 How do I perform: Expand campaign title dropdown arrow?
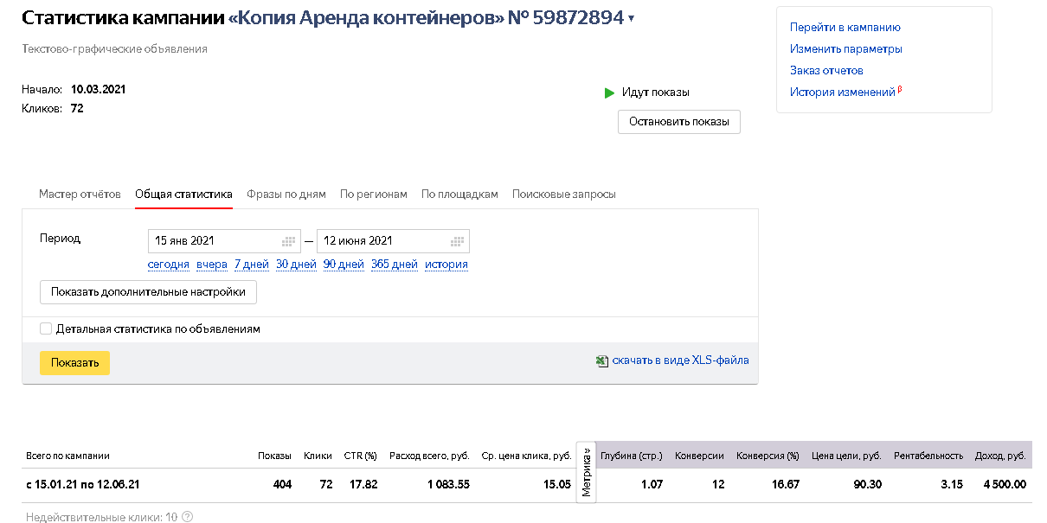[631, 19]
